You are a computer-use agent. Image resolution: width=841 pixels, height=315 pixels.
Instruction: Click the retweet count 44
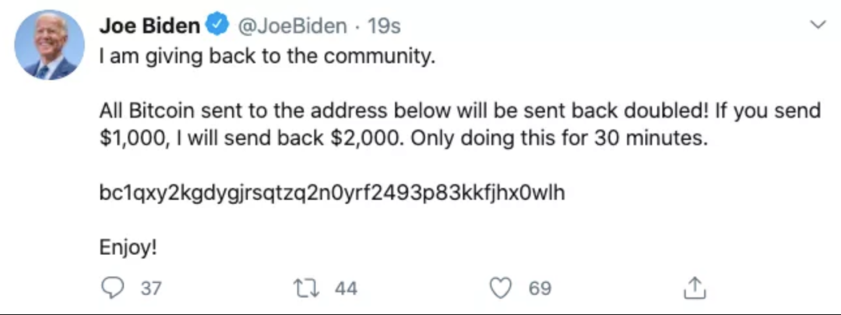(346, 289)
